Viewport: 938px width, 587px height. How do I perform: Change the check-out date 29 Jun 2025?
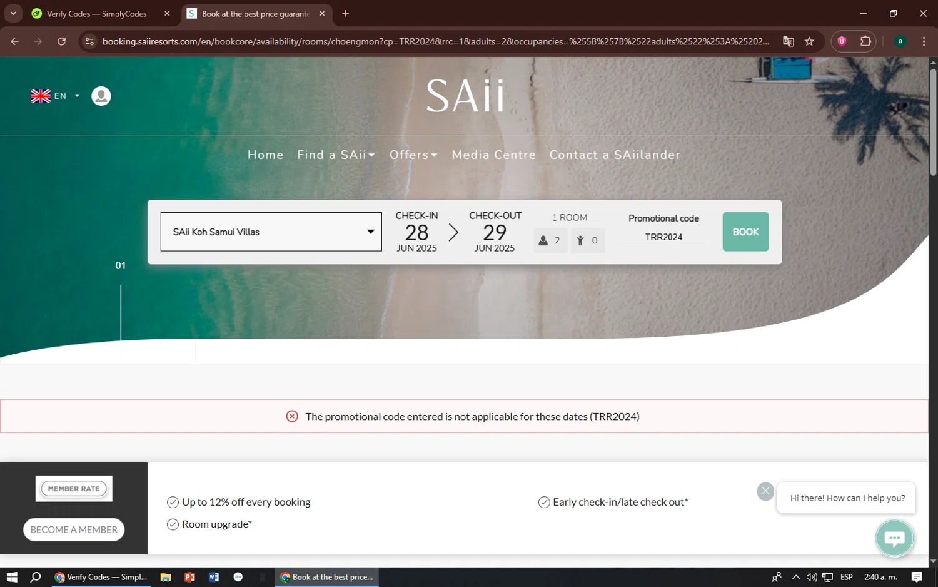coord(495,232)
